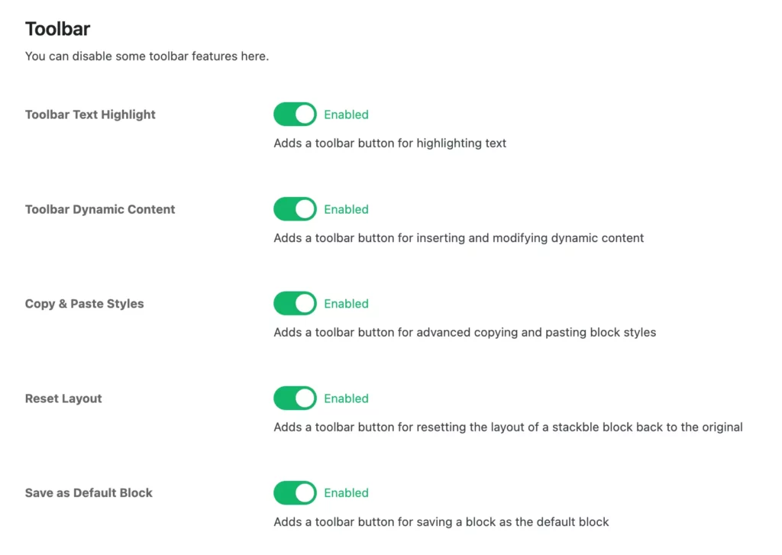Image resolution: width=782 pixels, height=555 pixels.
Task: Click the dynamic content description text
Action: 459,238
